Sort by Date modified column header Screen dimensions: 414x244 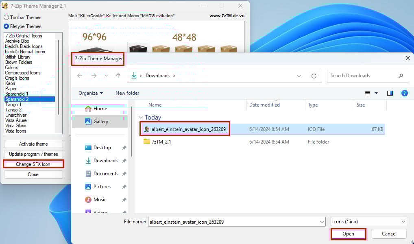(x=264, y=105)
